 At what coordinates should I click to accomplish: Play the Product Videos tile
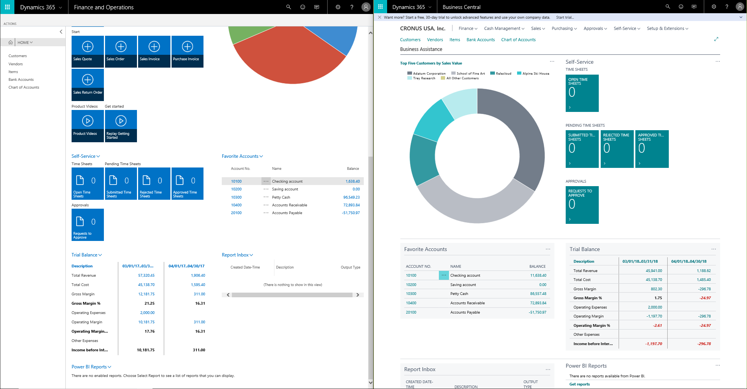tap(88, 126)
